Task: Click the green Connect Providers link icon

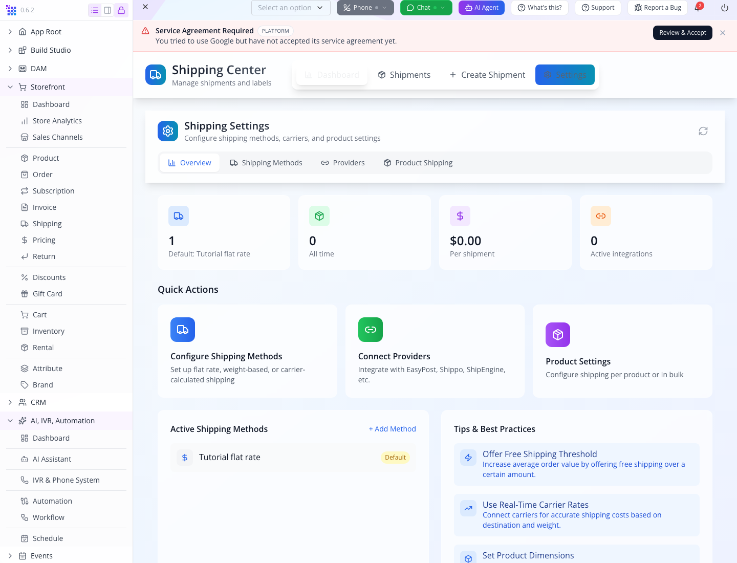Action: tap(371, 330)
